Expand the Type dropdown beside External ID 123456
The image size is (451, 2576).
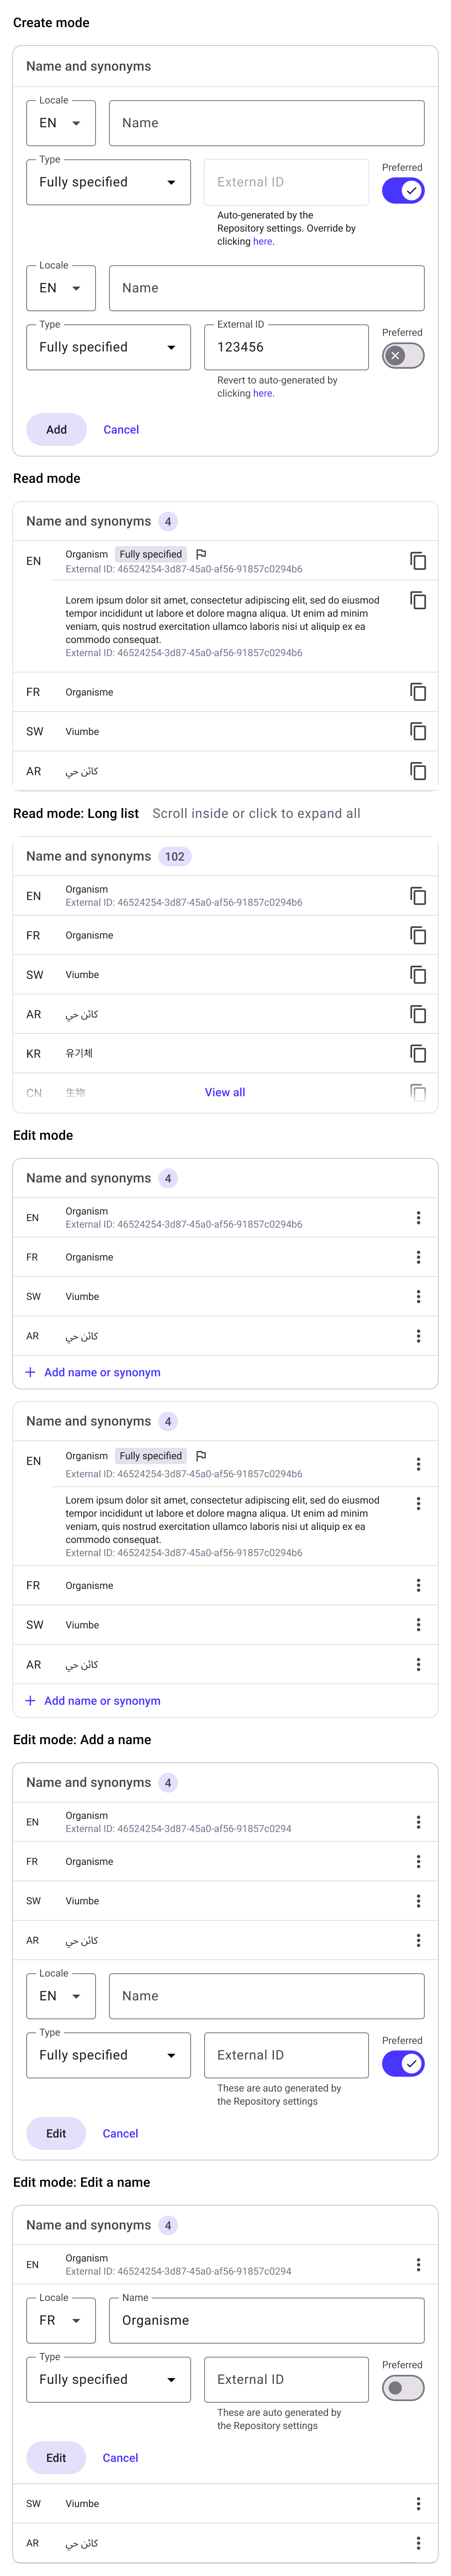(x=108, y=347)
